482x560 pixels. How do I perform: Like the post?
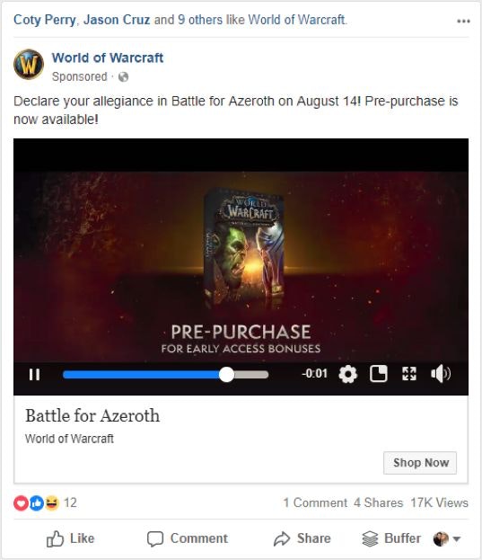coord(71,538)
